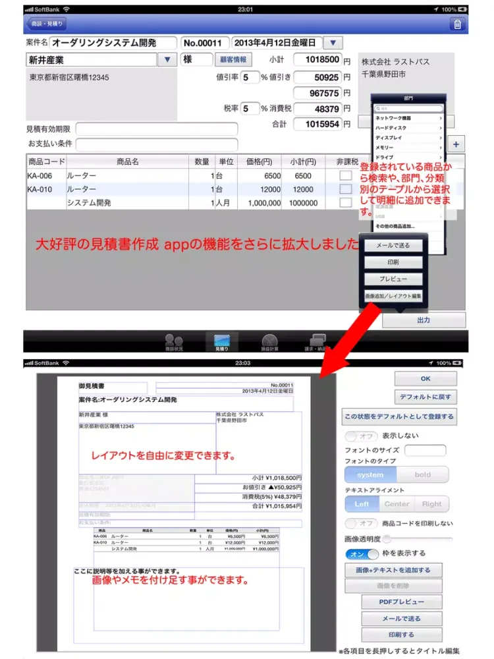494x659 pixels.
Task: Toggle the 表示しない switch
Action: (x=360, y=436)
